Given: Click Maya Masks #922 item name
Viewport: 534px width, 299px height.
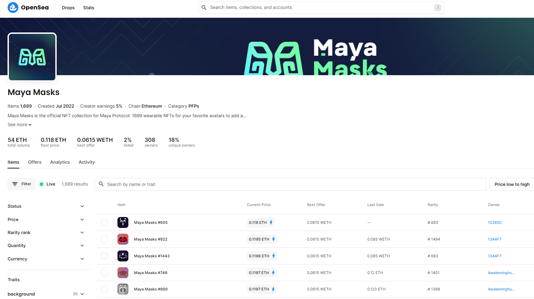Looking at the screenshot, I should tap(151, 239).
